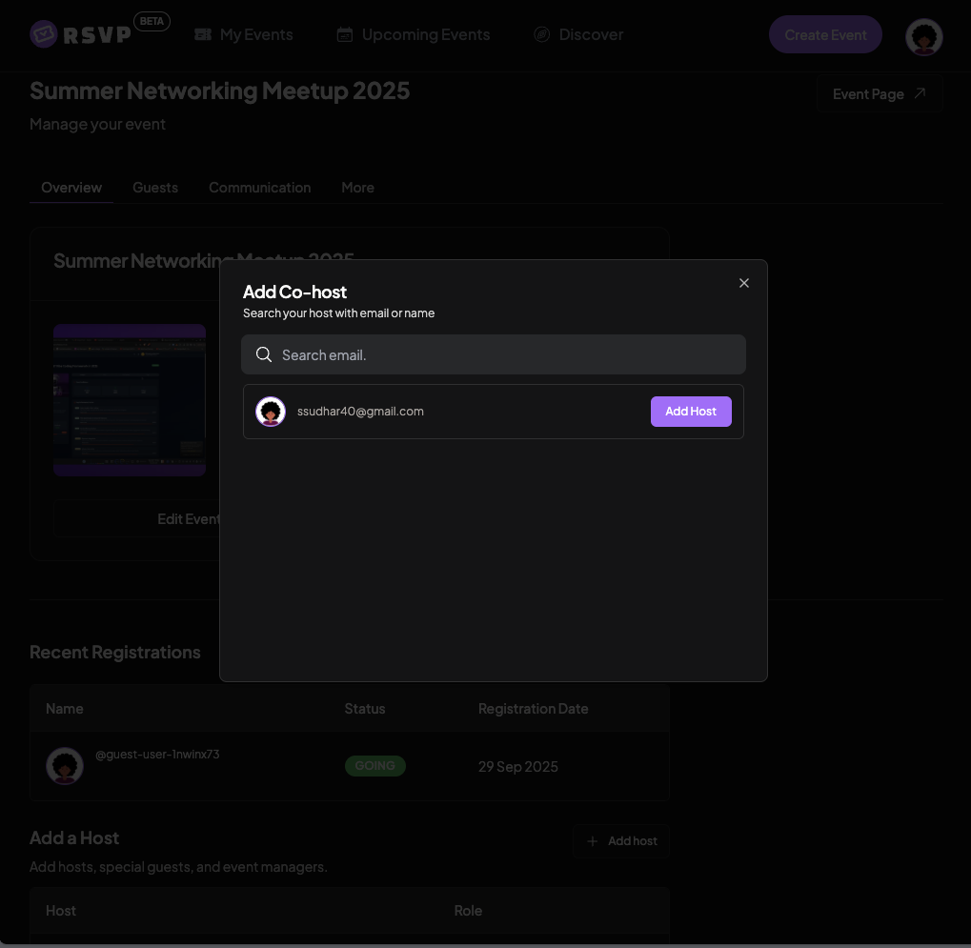This screenshot has width=971, height=948.
Task: Click the GOING status badge
Action: coord(374,765)
